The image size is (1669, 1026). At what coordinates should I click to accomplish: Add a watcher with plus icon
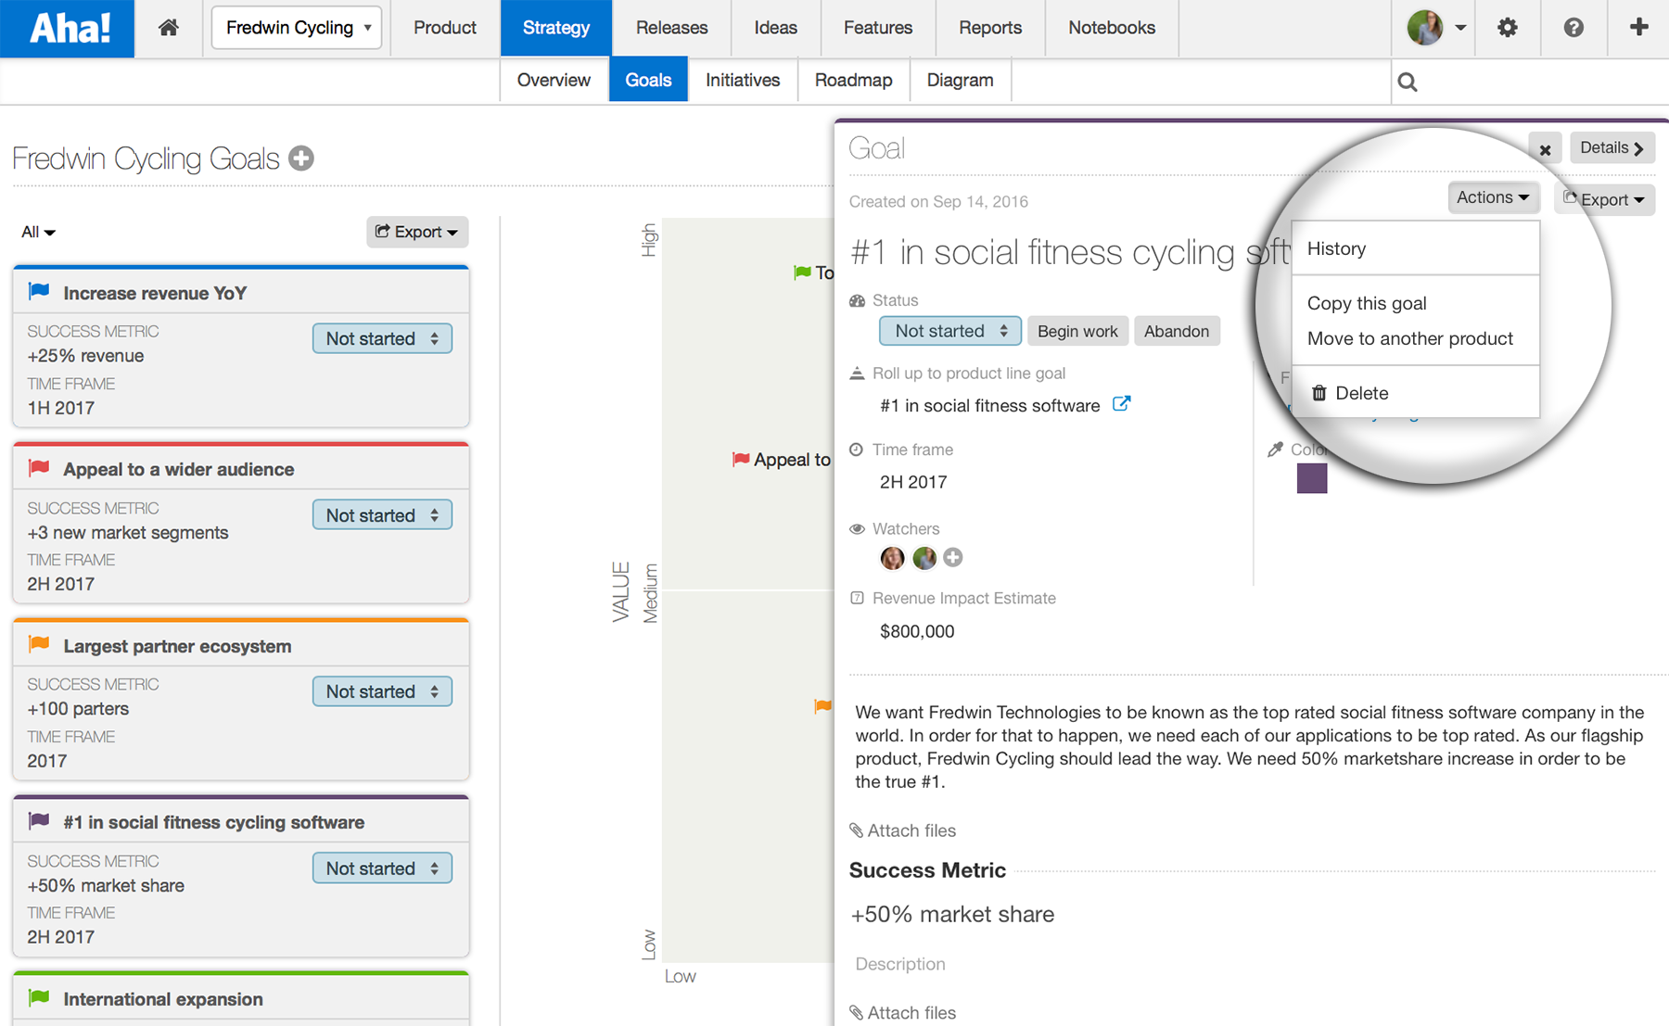(x=952, y=558)
